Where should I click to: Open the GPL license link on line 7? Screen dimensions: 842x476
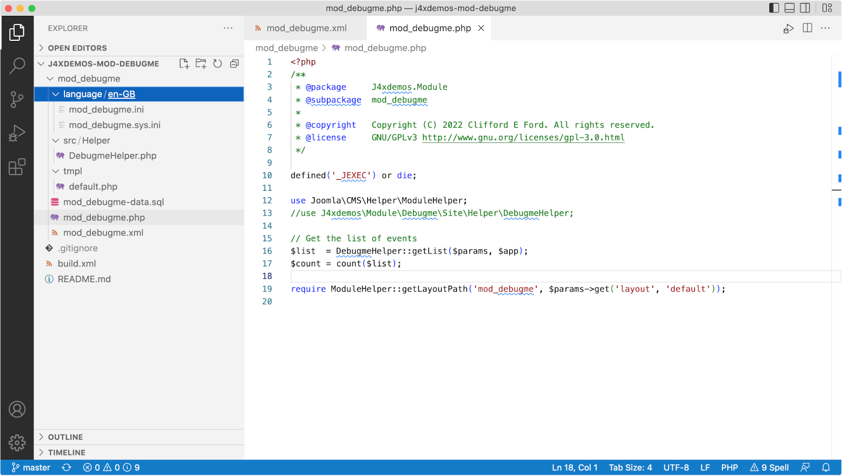(x=523, y=138)
